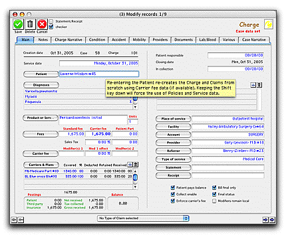Click the Referrer button
Viewport: 286px width, 239px height.
173,151
